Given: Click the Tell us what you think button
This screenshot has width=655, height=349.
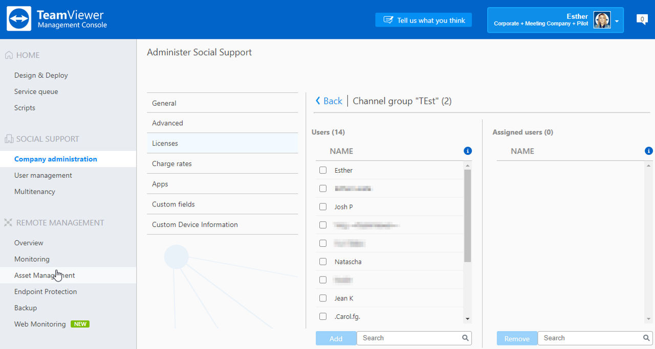Looking at the screenshot, I should (423, 20).
